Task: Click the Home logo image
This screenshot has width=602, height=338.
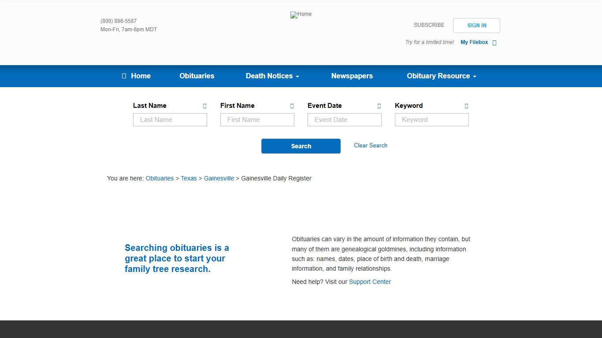Action: (301, 15)
